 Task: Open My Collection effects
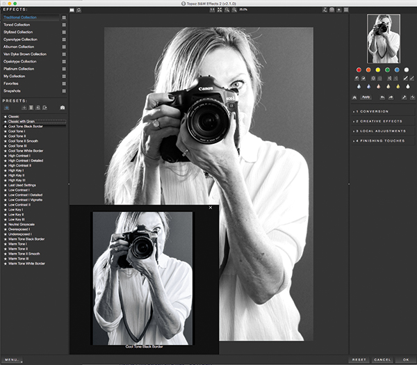click(x=14, y=76)
